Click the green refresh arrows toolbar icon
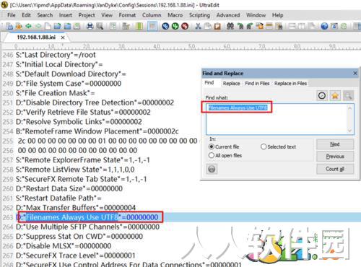 (344, 26)
